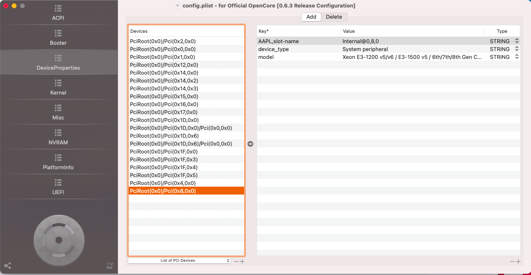The image size is (531, 275).
Task: Switch to the Add tab
Action: coord(311,17)
